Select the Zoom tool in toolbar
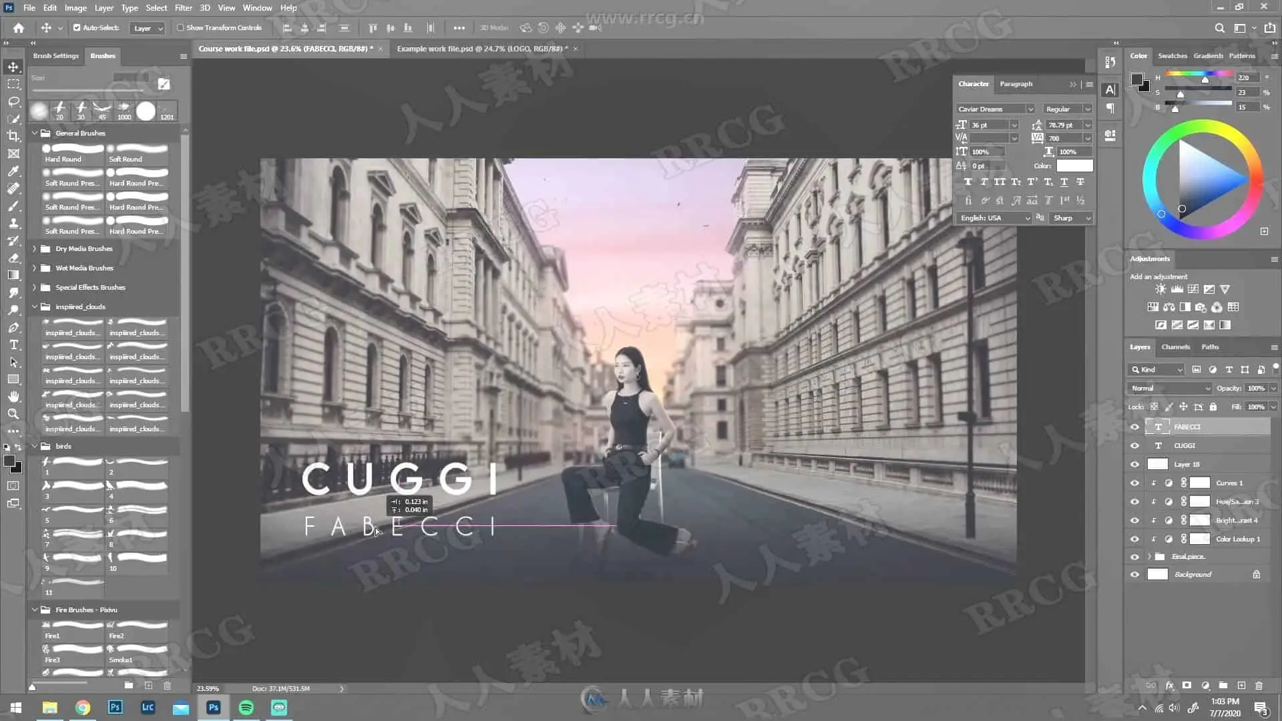The width and height of the screenshot is (1282, 721). [13, 414]
